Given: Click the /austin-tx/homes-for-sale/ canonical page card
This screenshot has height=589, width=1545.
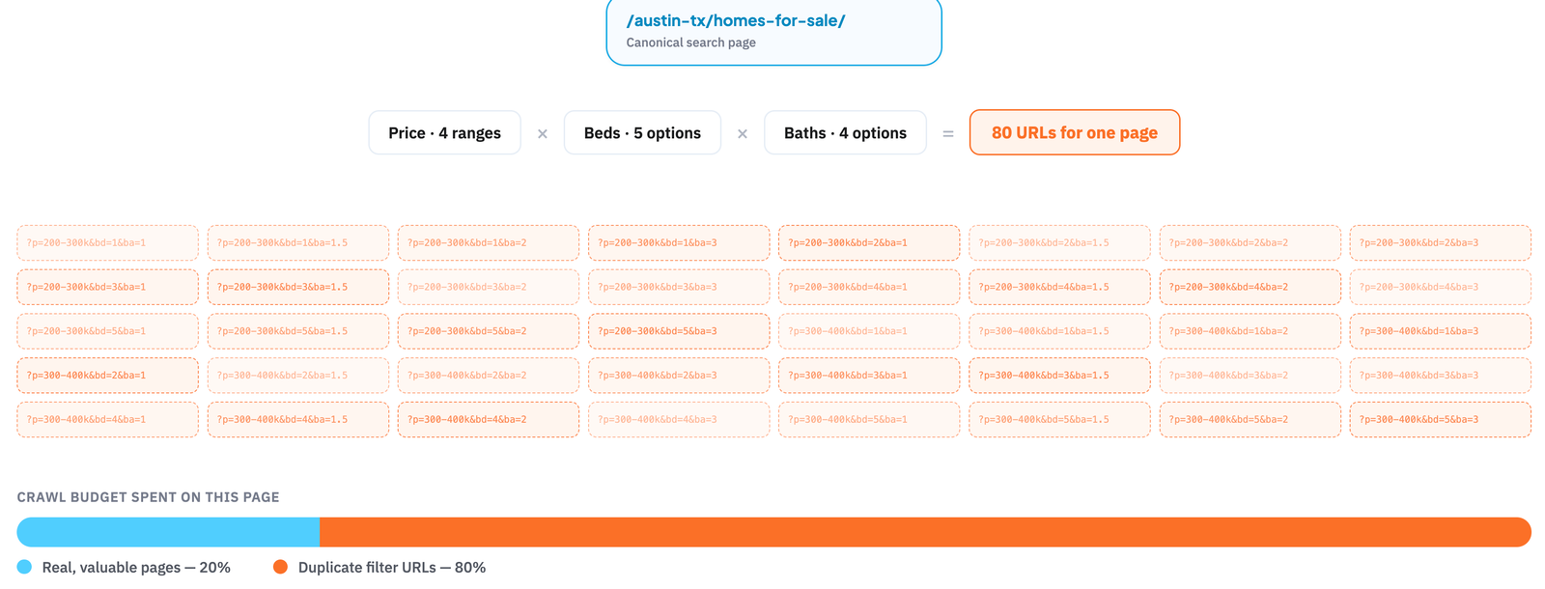Looking at the screenshot, I should [773, 31].
